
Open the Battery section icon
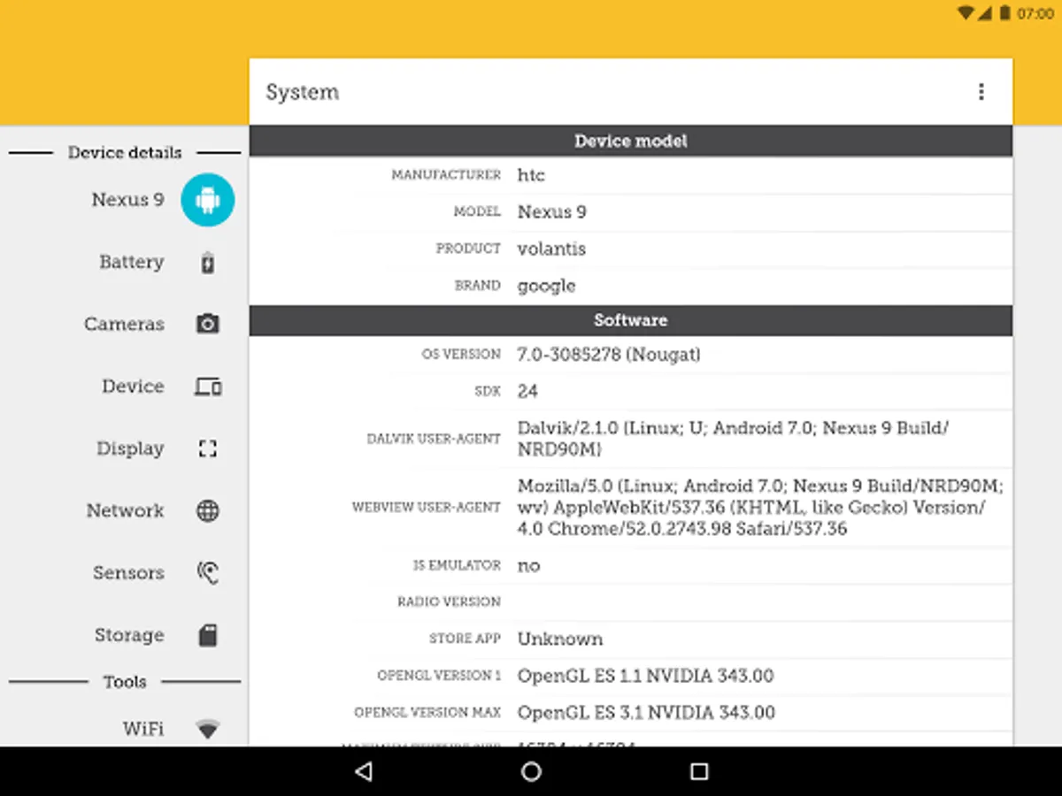208,263
